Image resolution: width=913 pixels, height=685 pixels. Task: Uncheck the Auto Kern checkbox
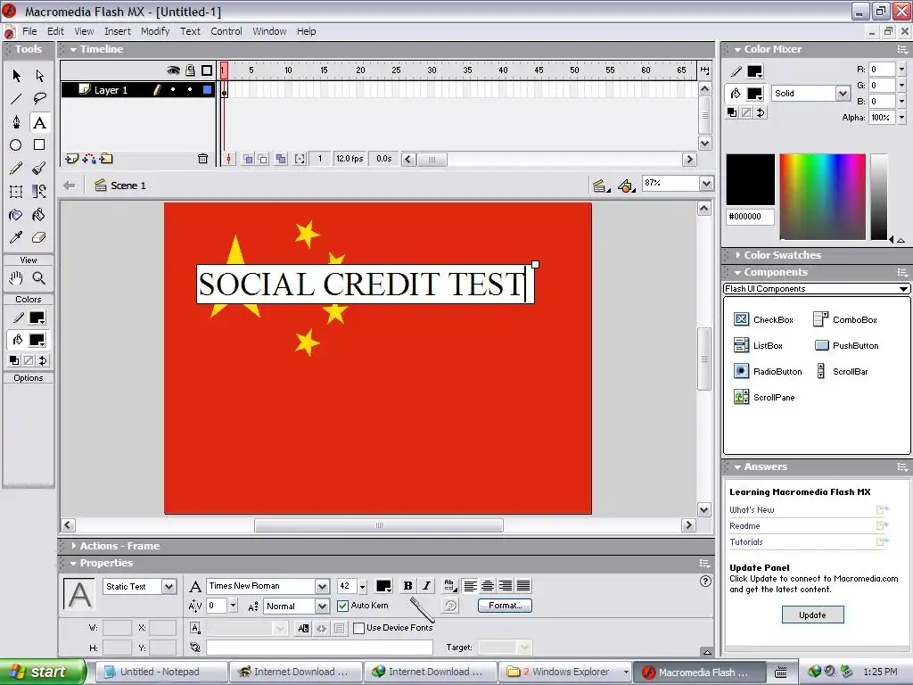[x=343, y=606]
